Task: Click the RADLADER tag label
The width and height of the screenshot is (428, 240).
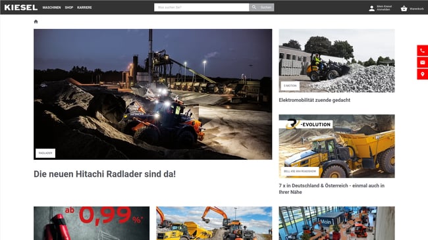Action: click(x=45, y=153)
